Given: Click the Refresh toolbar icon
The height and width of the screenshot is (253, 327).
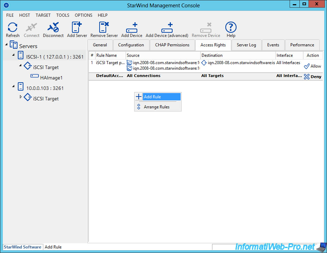Looking at the screenshot, I should 13,27.
